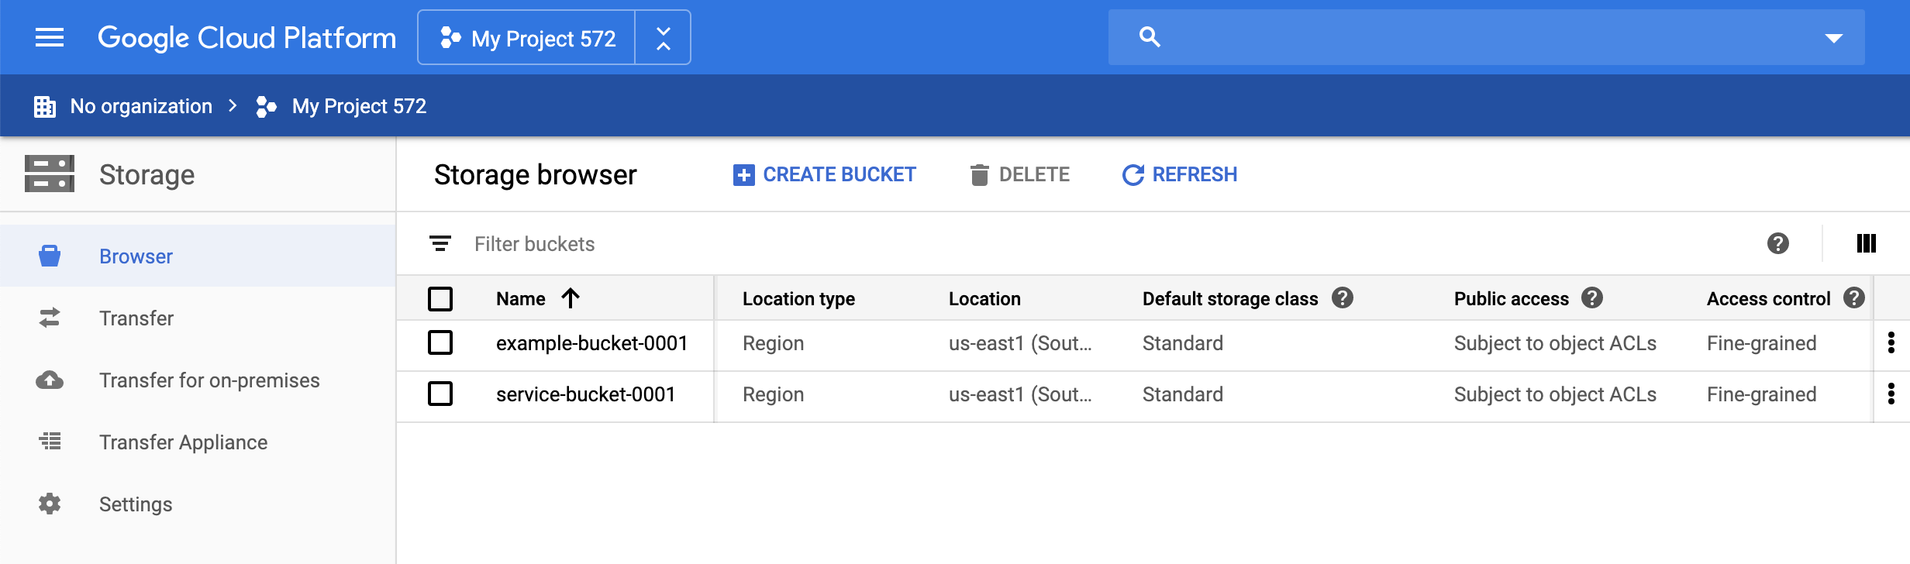The width and height of the screenshot is (1910, 564).
Task: Open the My Project 572 project selector
Action: pyautogui.click(x=527, y=37)
